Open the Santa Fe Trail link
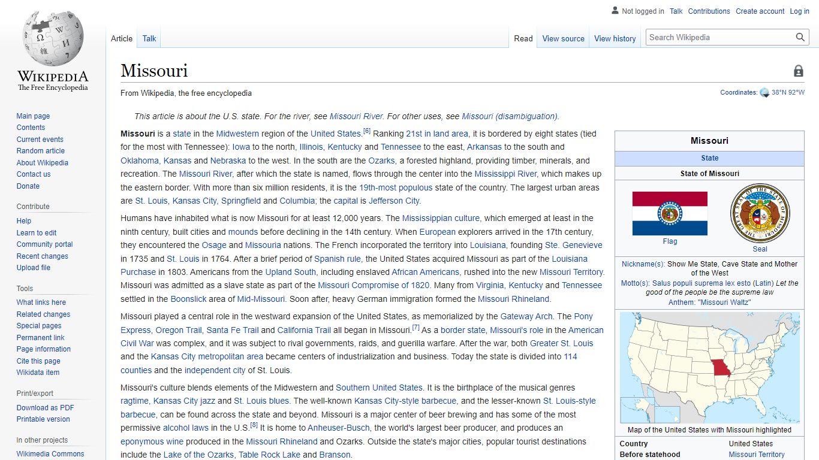 (233, 330)
